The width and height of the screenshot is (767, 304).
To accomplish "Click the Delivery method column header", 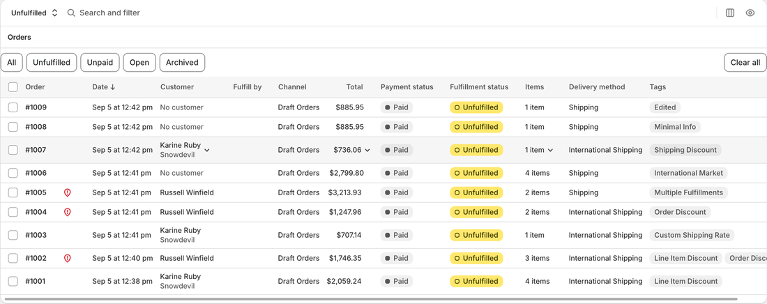I will click(x=597, y=87).
